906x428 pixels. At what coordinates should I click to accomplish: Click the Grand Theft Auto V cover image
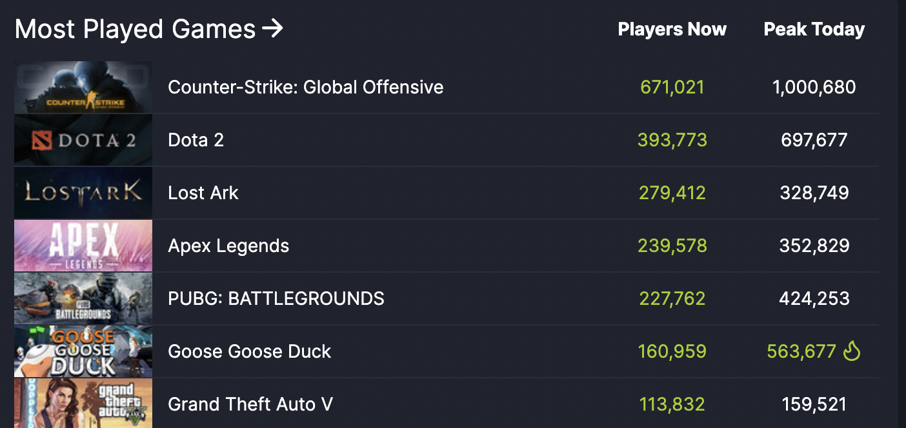tap(83, 404)
